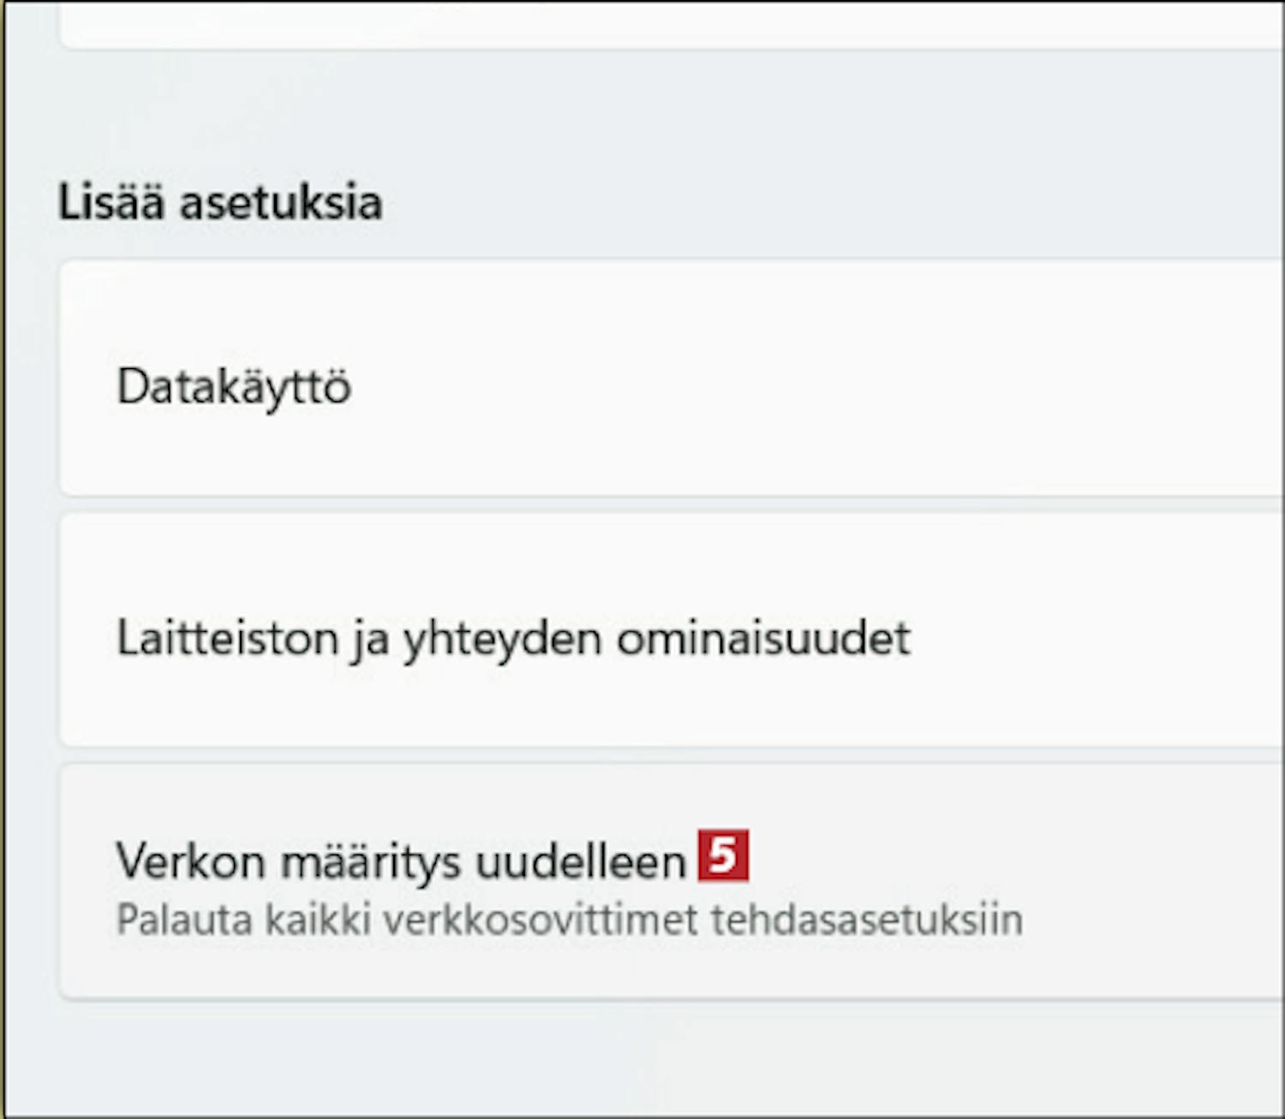Click blank area right of ominaisuudet text
The image size is (1285, 1119).
click(1097, 639)
